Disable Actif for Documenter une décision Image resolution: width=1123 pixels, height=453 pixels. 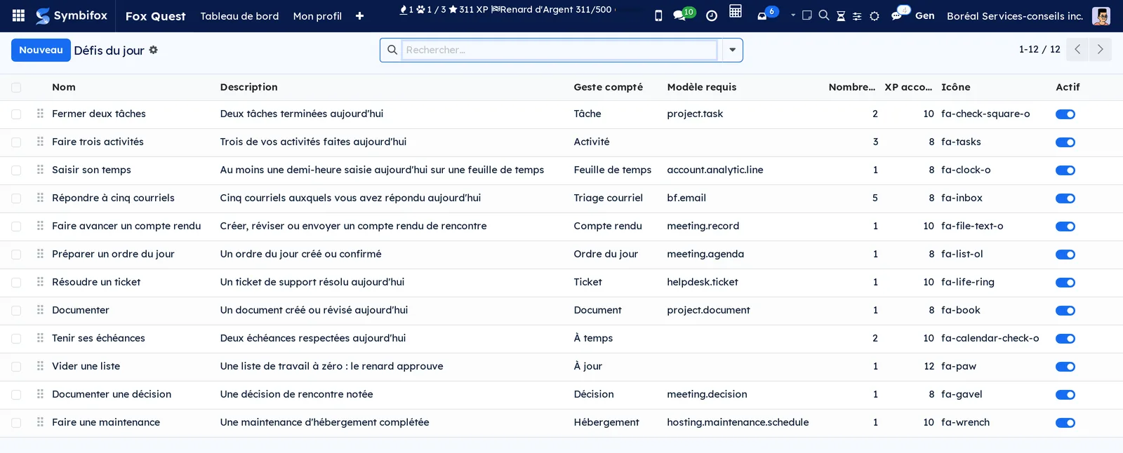[1065, 395]
